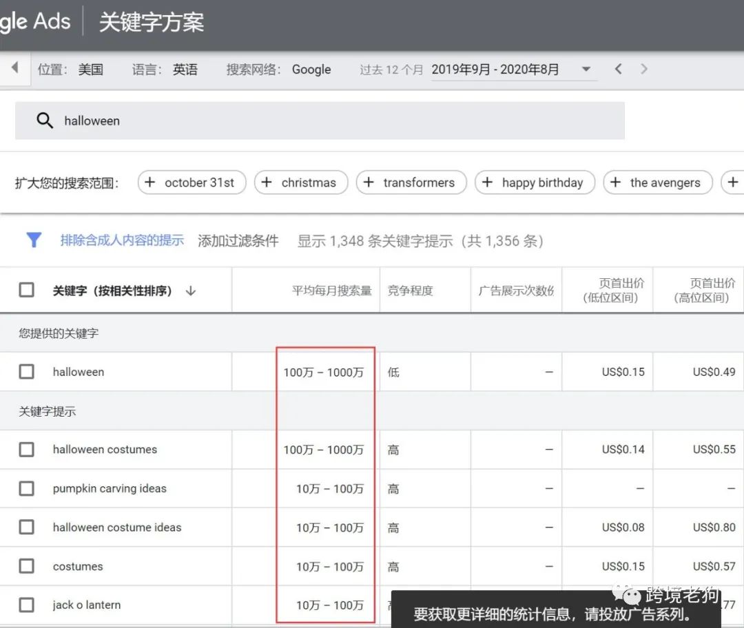The image size is (744, 628).
Task: Check the halloween costumes row
Action: 27,449
